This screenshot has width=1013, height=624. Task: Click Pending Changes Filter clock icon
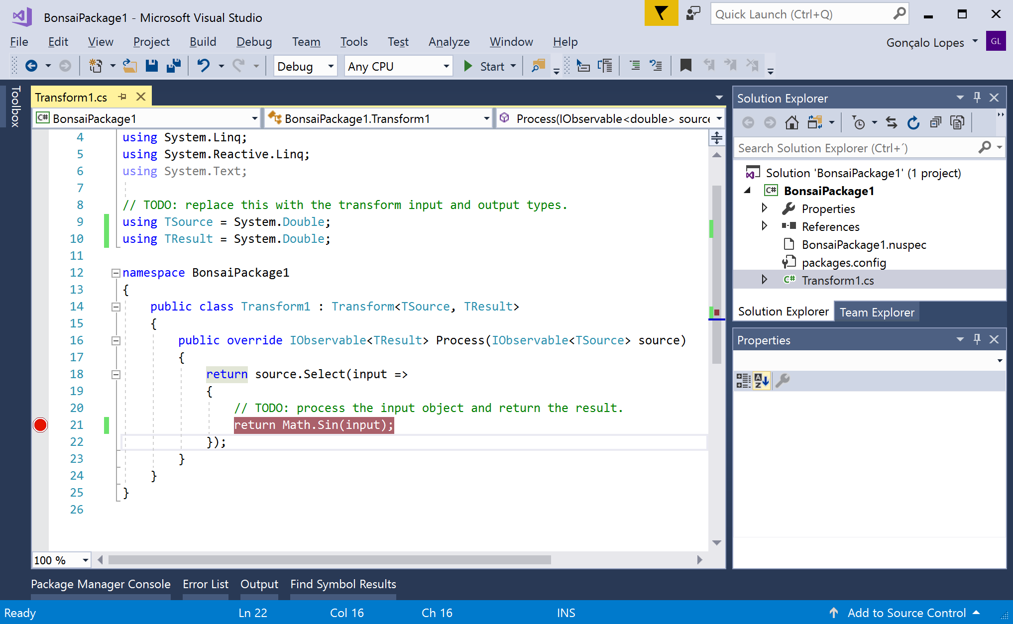859,122
